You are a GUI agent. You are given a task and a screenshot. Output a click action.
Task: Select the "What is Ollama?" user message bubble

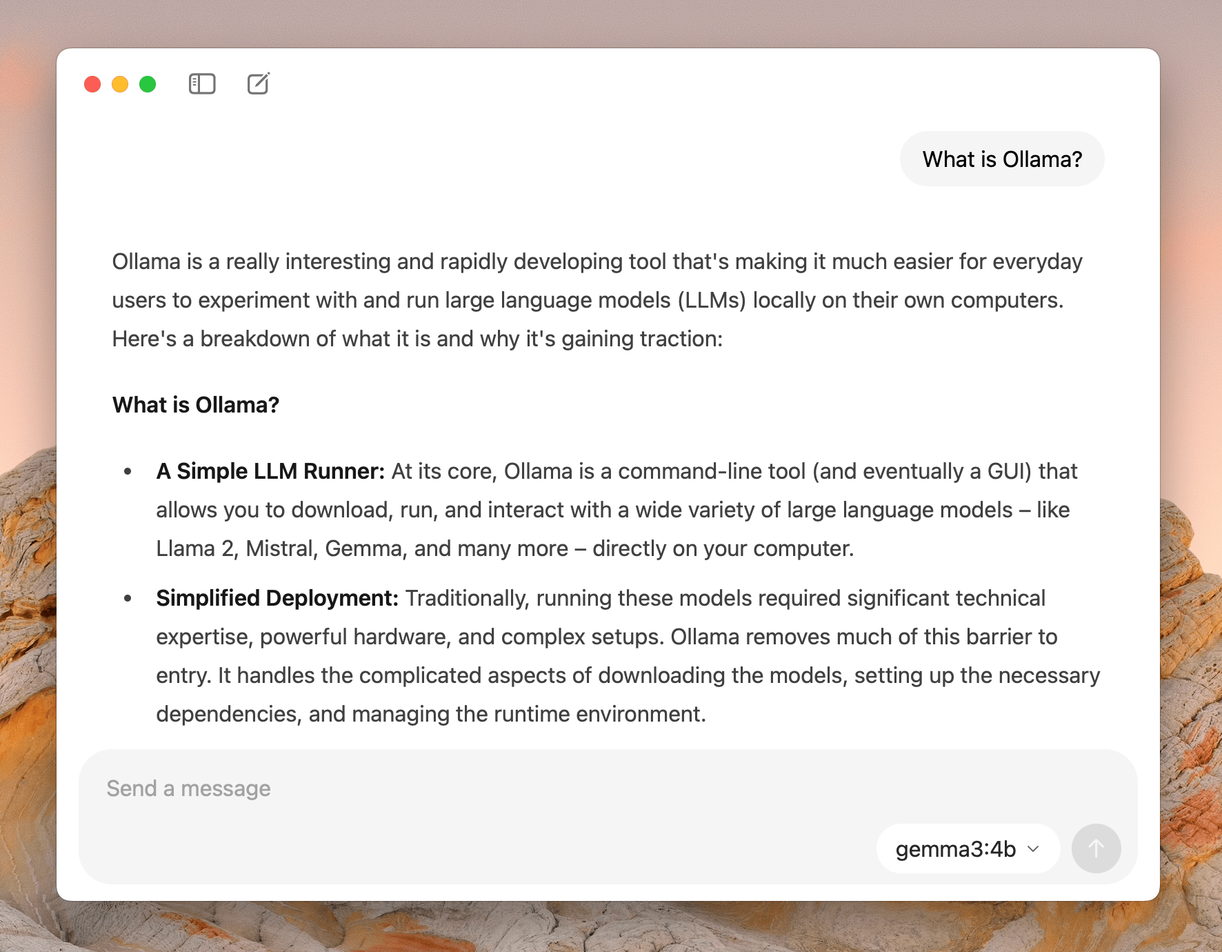tap(1002, 159)
